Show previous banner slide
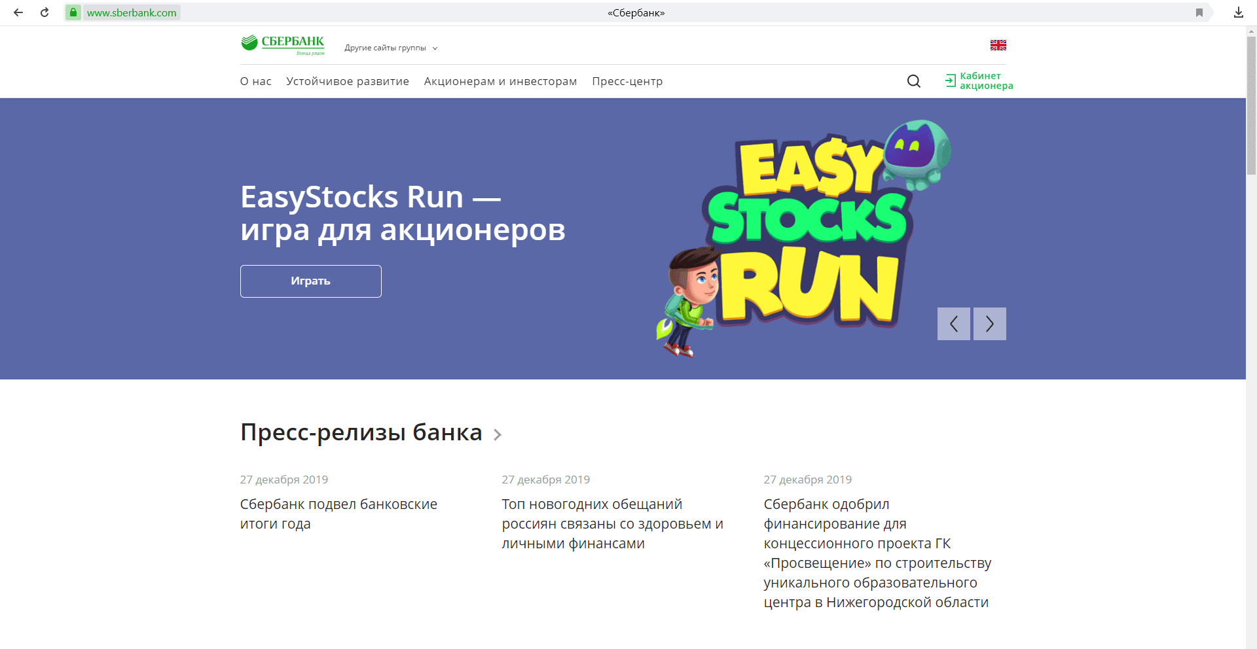This screenshot has height=649, width=1257. [x=953, y=324]
